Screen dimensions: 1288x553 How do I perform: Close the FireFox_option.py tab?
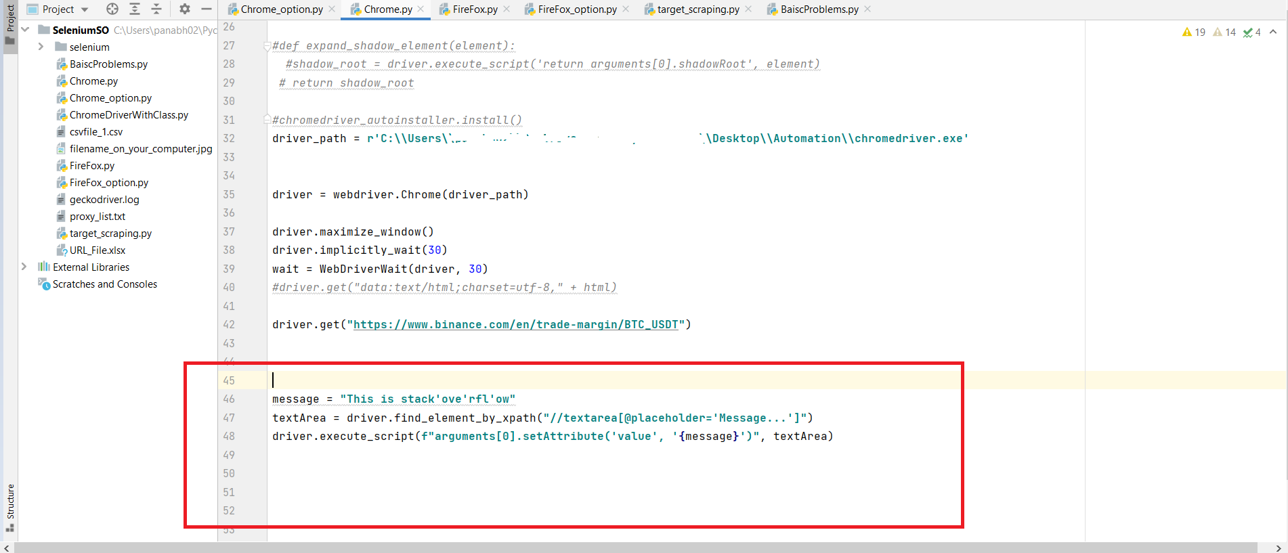pyautogui.click(x=626, y=9)
